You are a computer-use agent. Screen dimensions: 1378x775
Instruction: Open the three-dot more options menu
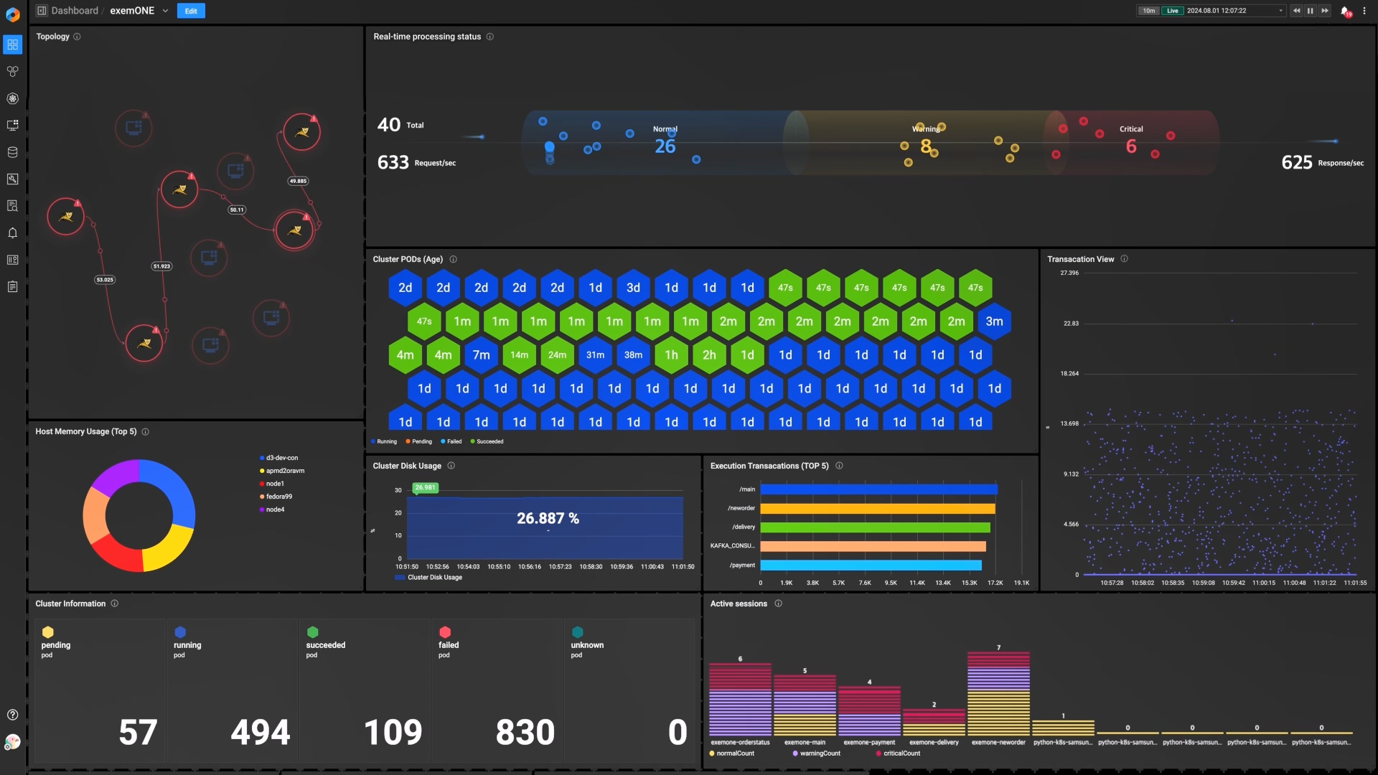1364,11
